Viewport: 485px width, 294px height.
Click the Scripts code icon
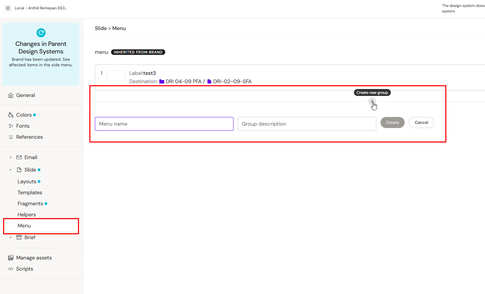pos(11,269)
